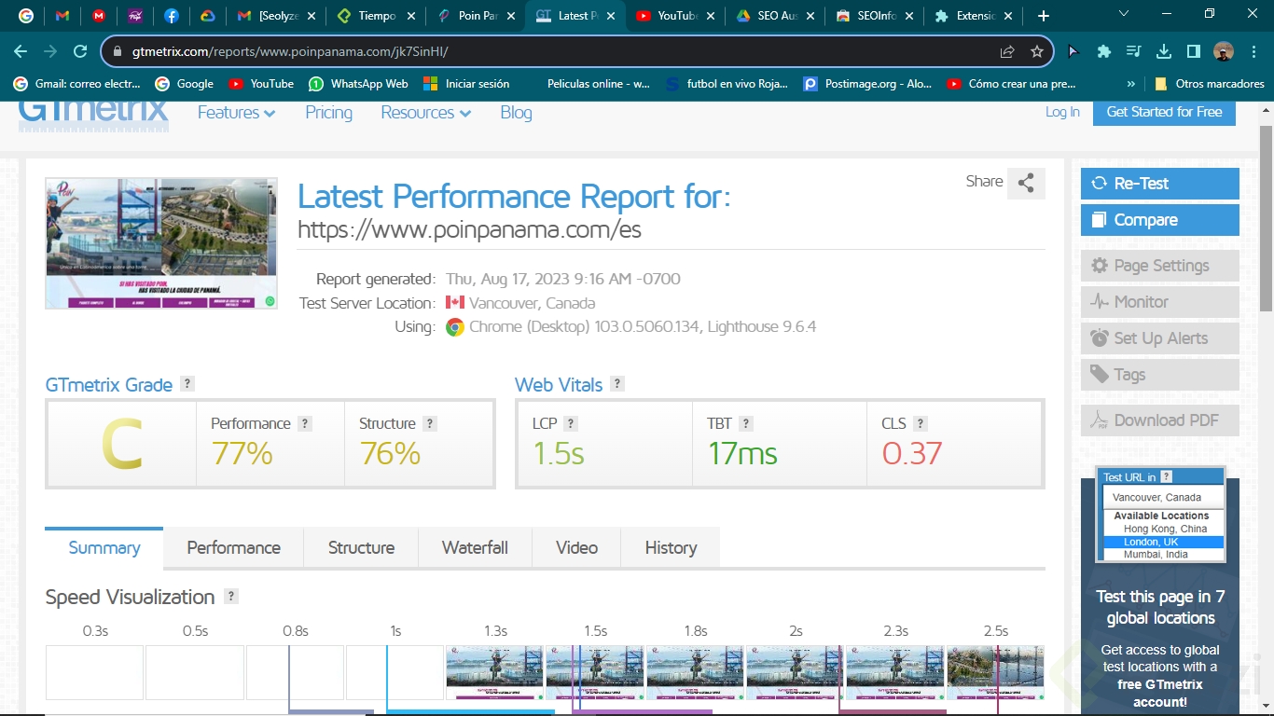Download the report as PDF

click(1160, 420)
